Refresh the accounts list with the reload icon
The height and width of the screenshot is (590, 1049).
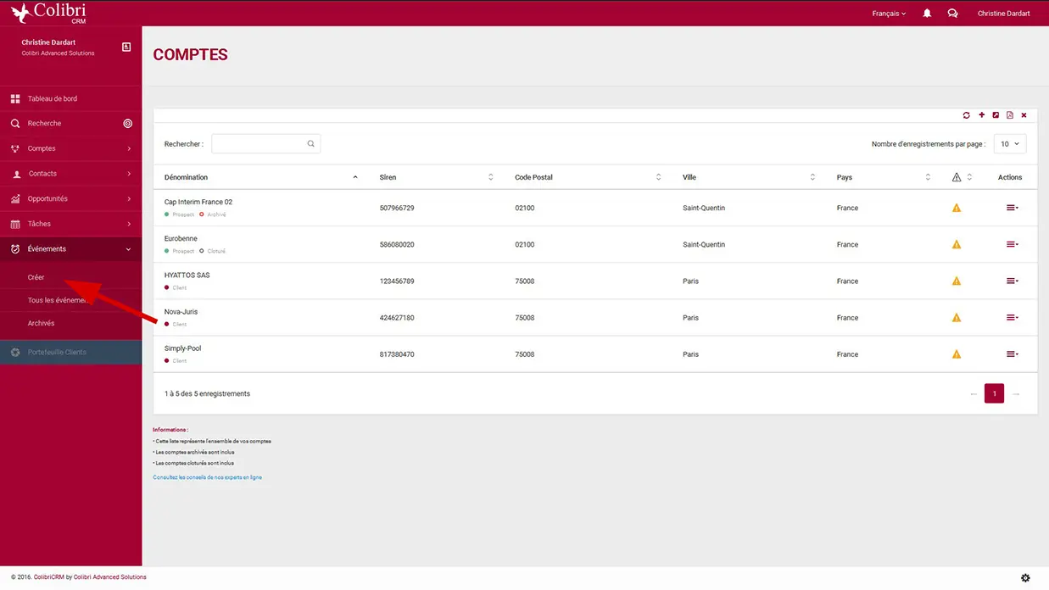click(x=967, y=115)
